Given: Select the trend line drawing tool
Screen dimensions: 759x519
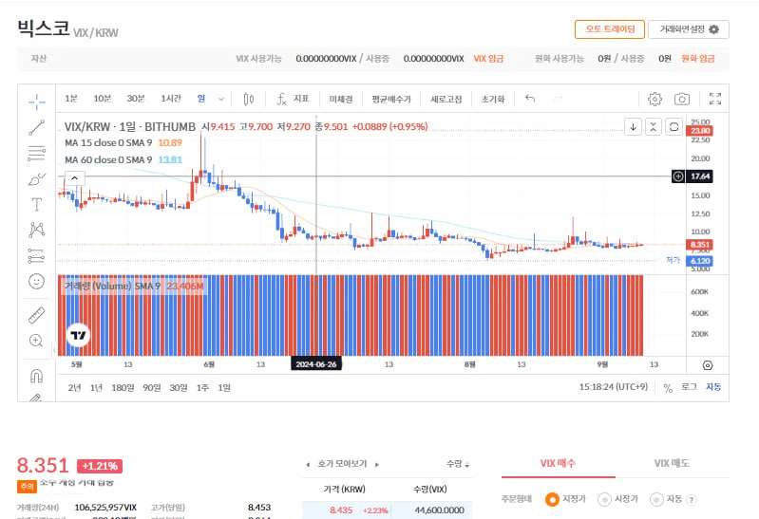Looking at the screenshot, I should tap(37, 128).
